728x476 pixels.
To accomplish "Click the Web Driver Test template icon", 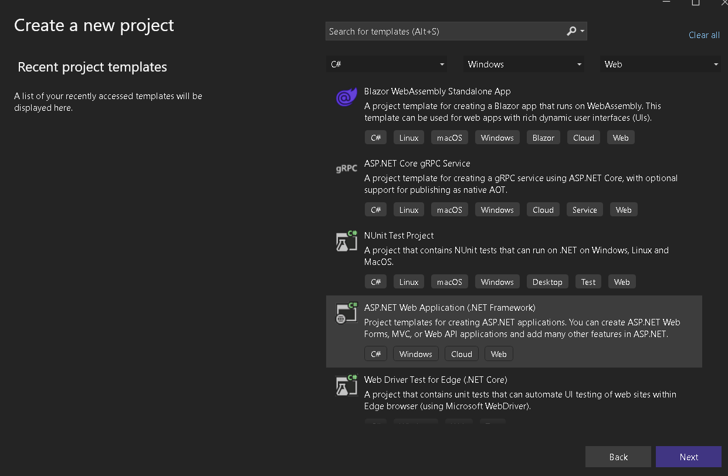I will 346,385.
